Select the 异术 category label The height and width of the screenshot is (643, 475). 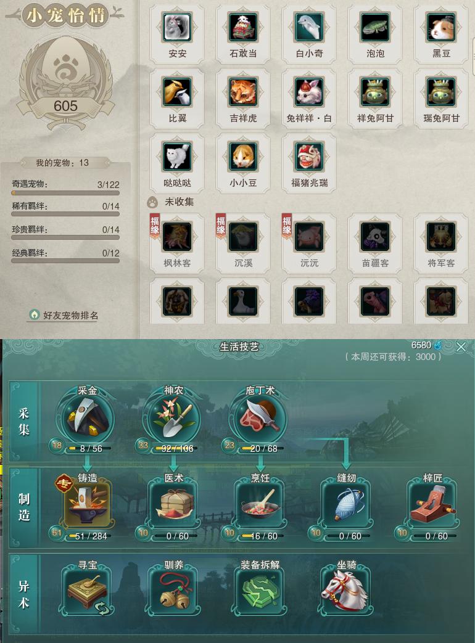[x=24, y=595]
